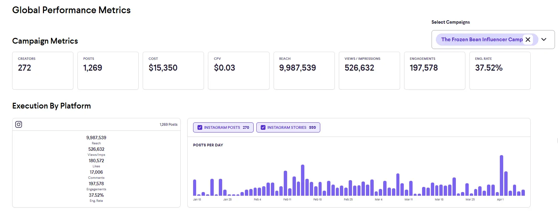
Task: Select the Feb 4 axis label
Action: 257,199
